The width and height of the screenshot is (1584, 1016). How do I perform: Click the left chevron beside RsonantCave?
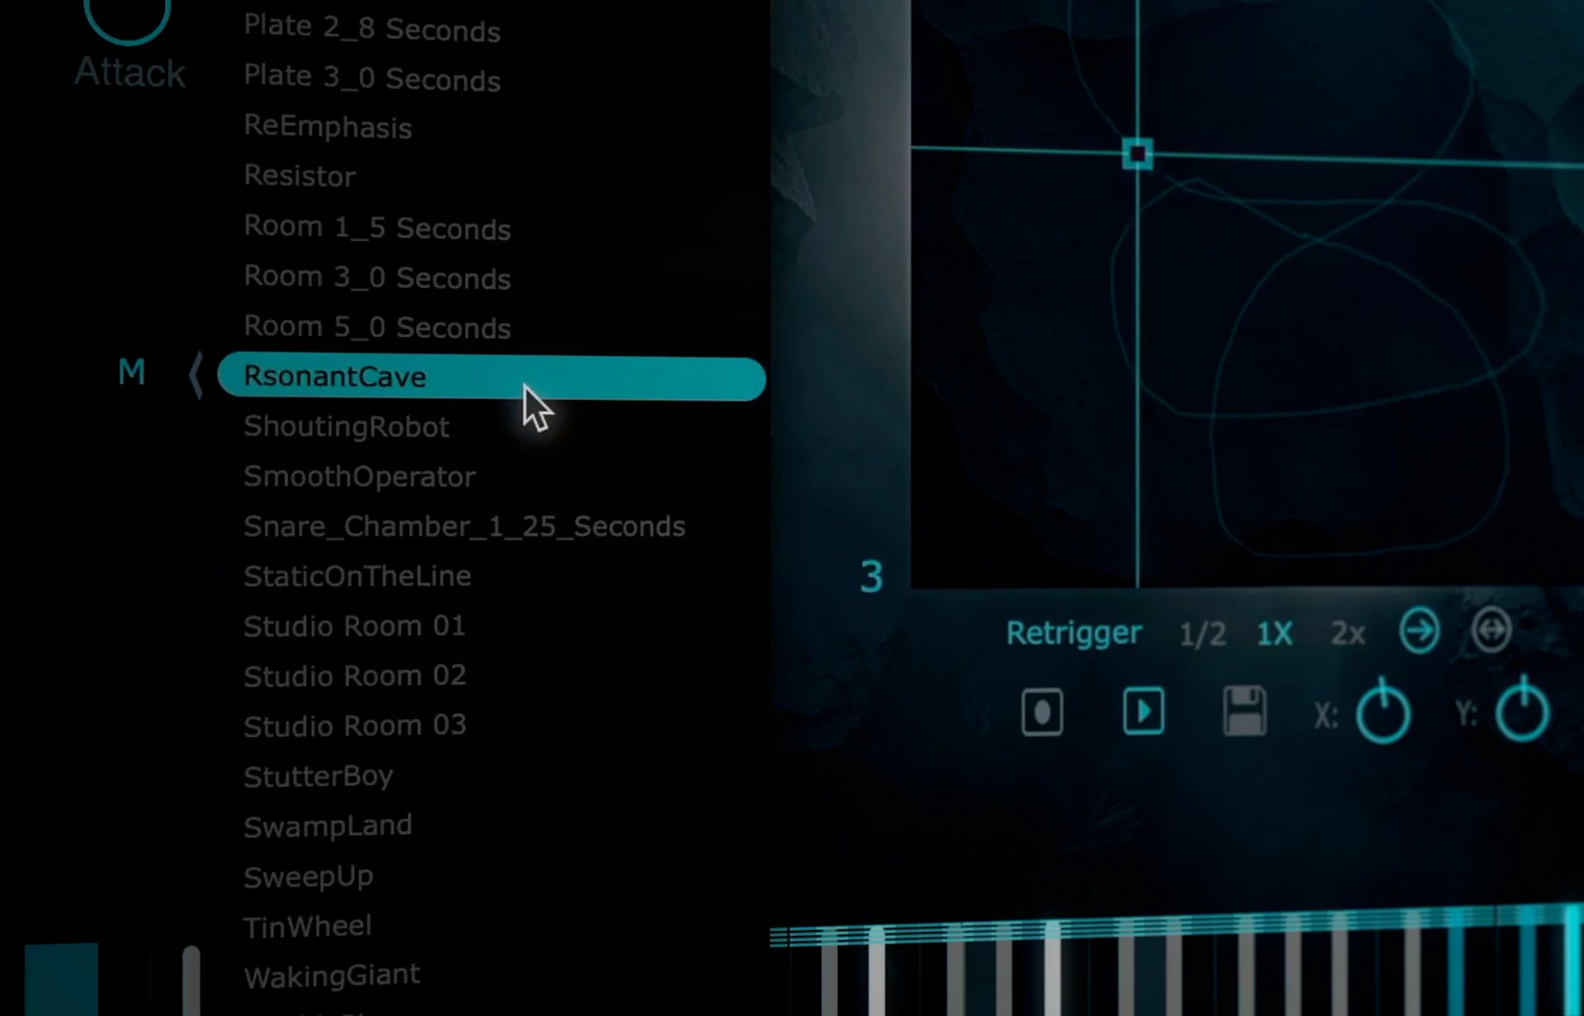pyautogui.click(x=197, y=375)
